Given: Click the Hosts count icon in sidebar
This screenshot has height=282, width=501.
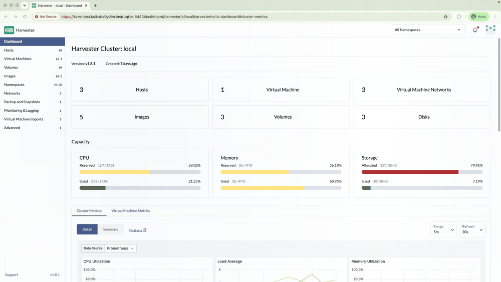Looking at the screenshot, I should (x=61, y=50).
